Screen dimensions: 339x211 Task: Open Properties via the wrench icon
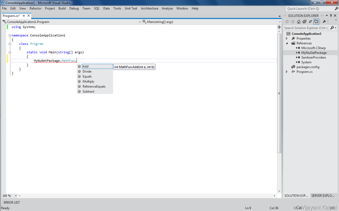pyautogui.click(x=324, y=21)
